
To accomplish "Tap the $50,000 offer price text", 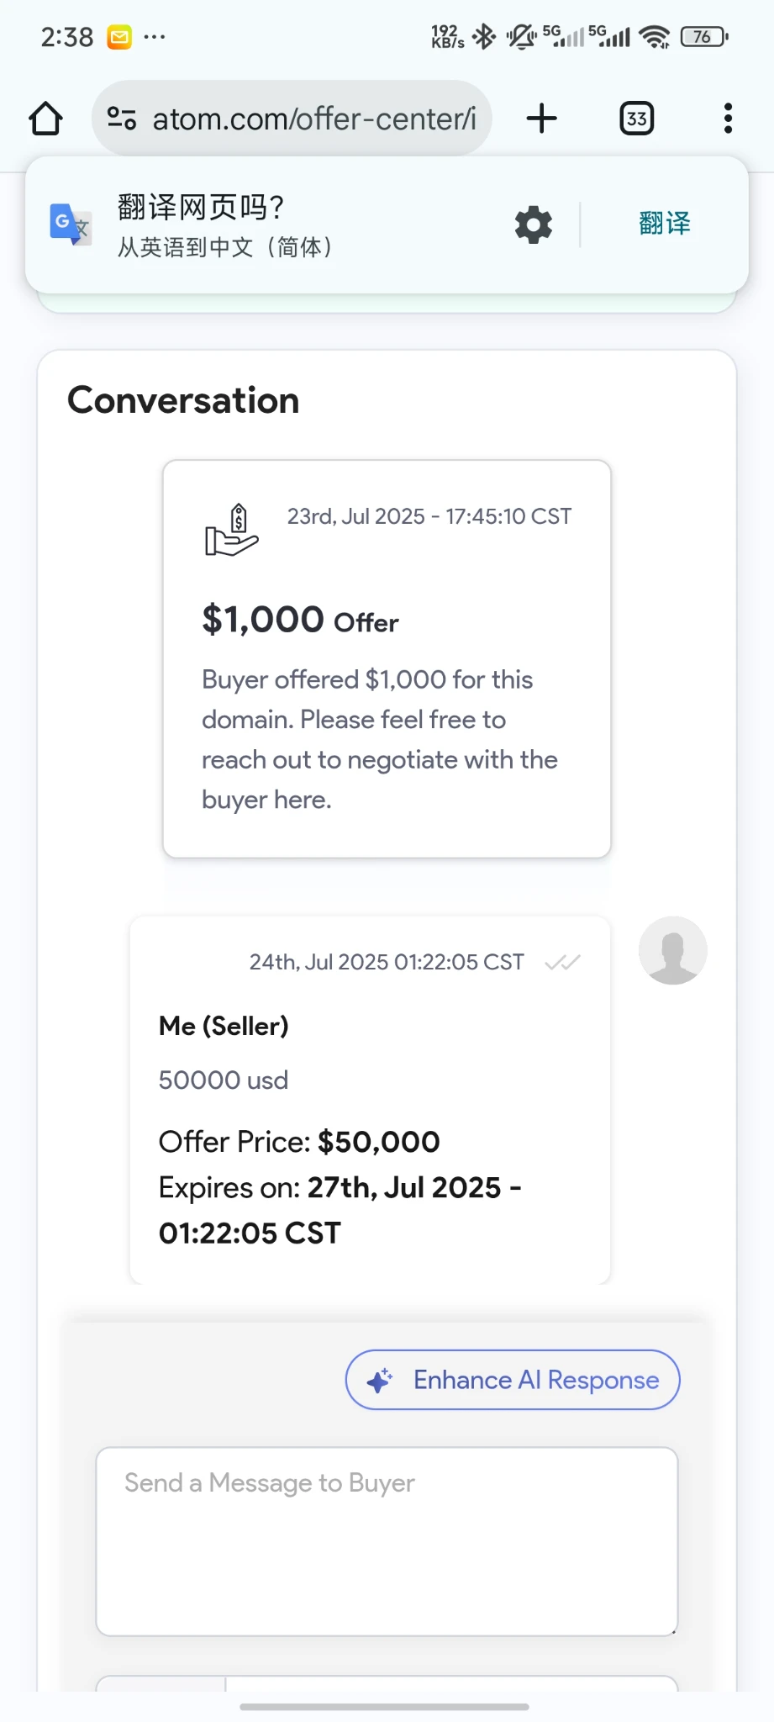I will pyautogui.click(x=378, y=1142).
